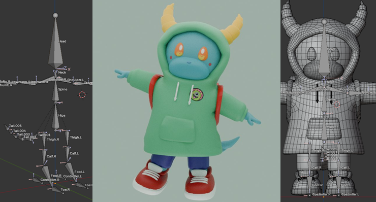The width and height of the screenshot is (376, 202).
Task: Click the Thigh.R label in left viewport
Action: (53, 139)
